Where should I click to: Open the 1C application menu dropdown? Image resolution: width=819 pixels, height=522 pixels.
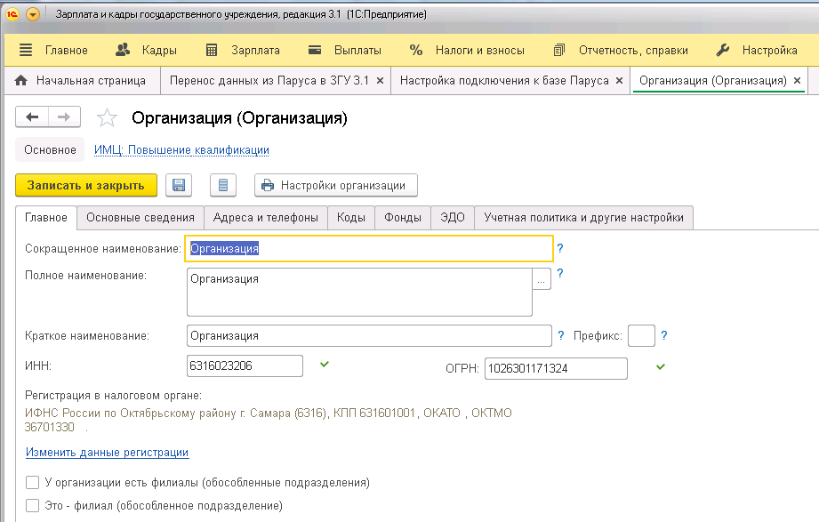34,15
